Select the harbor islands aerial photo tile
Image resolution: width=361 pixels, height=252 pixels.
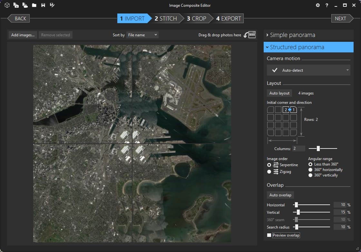[x=182, y=193]
